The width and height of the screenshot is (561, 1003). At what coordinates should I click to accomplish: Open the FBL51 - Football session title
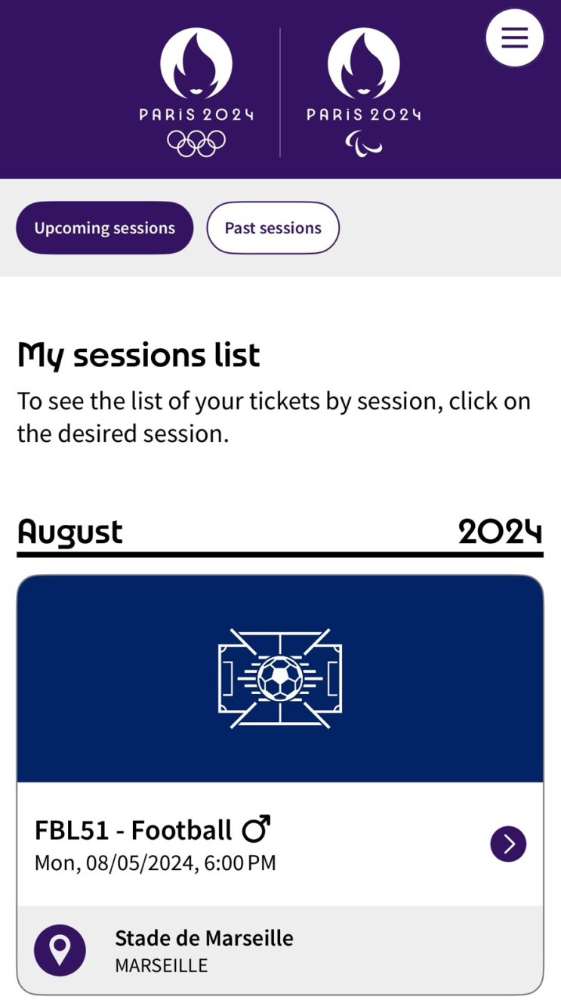coord(133,830)
